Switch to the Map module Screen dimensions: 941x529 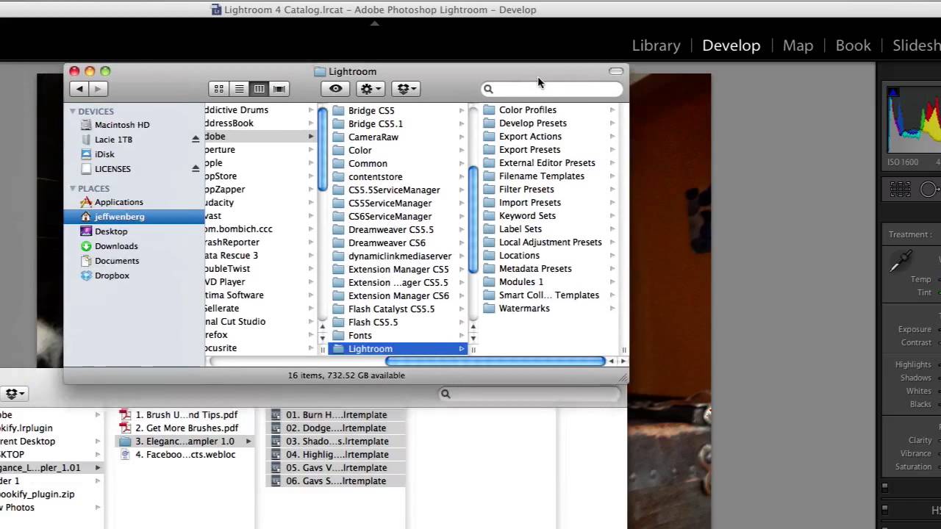point(798,46)
